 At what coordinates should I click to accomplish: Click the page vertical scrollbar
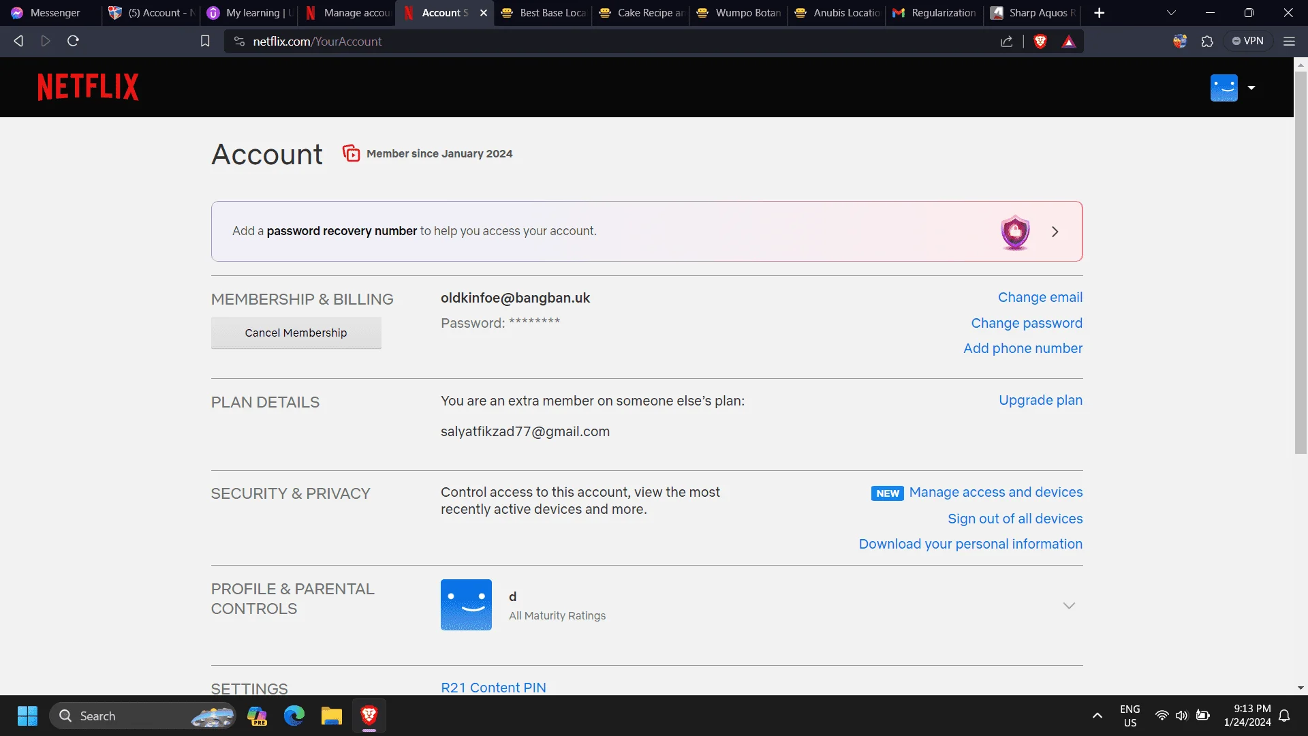[1301, 262]
